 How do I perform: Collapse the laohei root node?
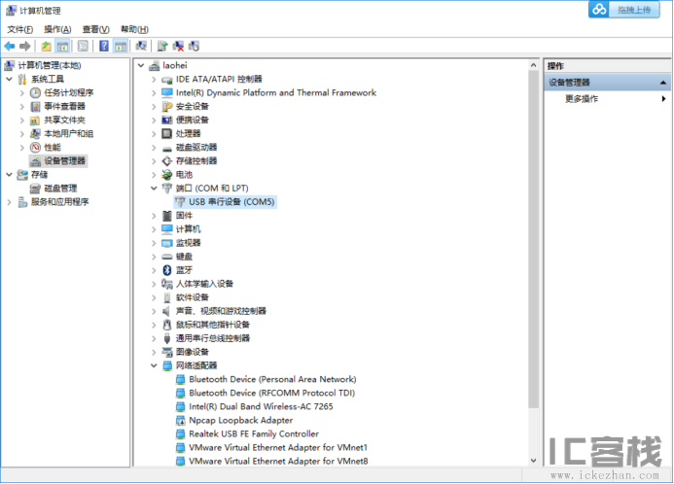[141, 65]
